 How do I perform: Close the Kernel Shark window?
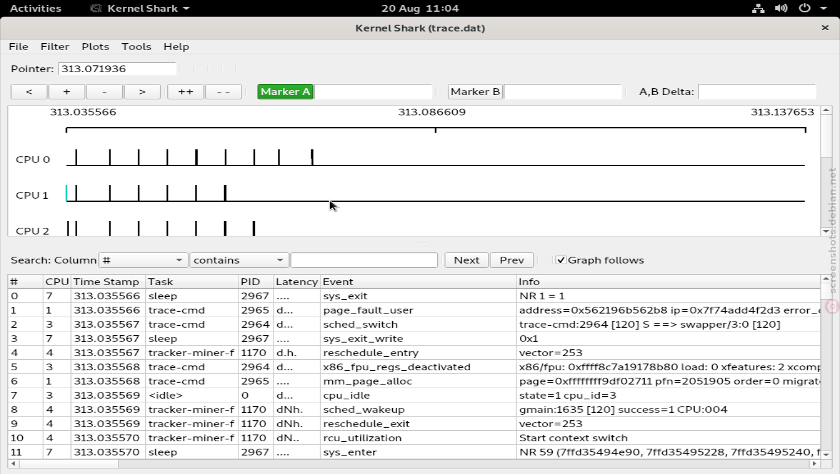825,28
